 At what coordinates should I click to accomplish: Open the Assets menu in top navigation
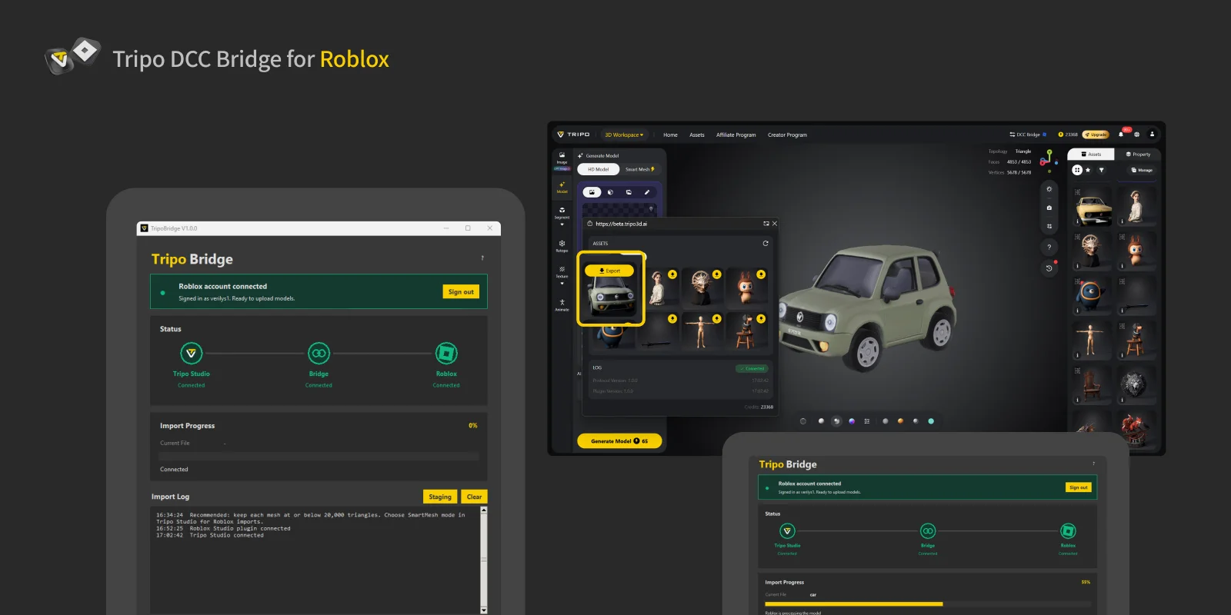click(697, 135)
